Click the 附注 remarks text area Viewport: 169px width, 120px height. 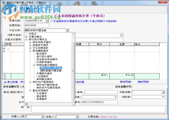(99, 109)
